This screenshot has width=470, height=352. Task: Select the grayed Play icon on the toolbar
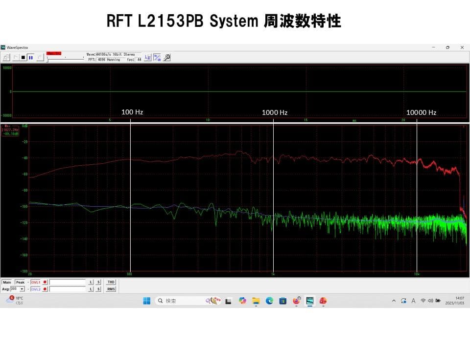pyautogui.click(x=15, y=58)
